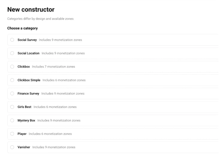Click the Social Survey category name
Image resolution: width=219 pixels, height=155 pixels.
point(27,40)
